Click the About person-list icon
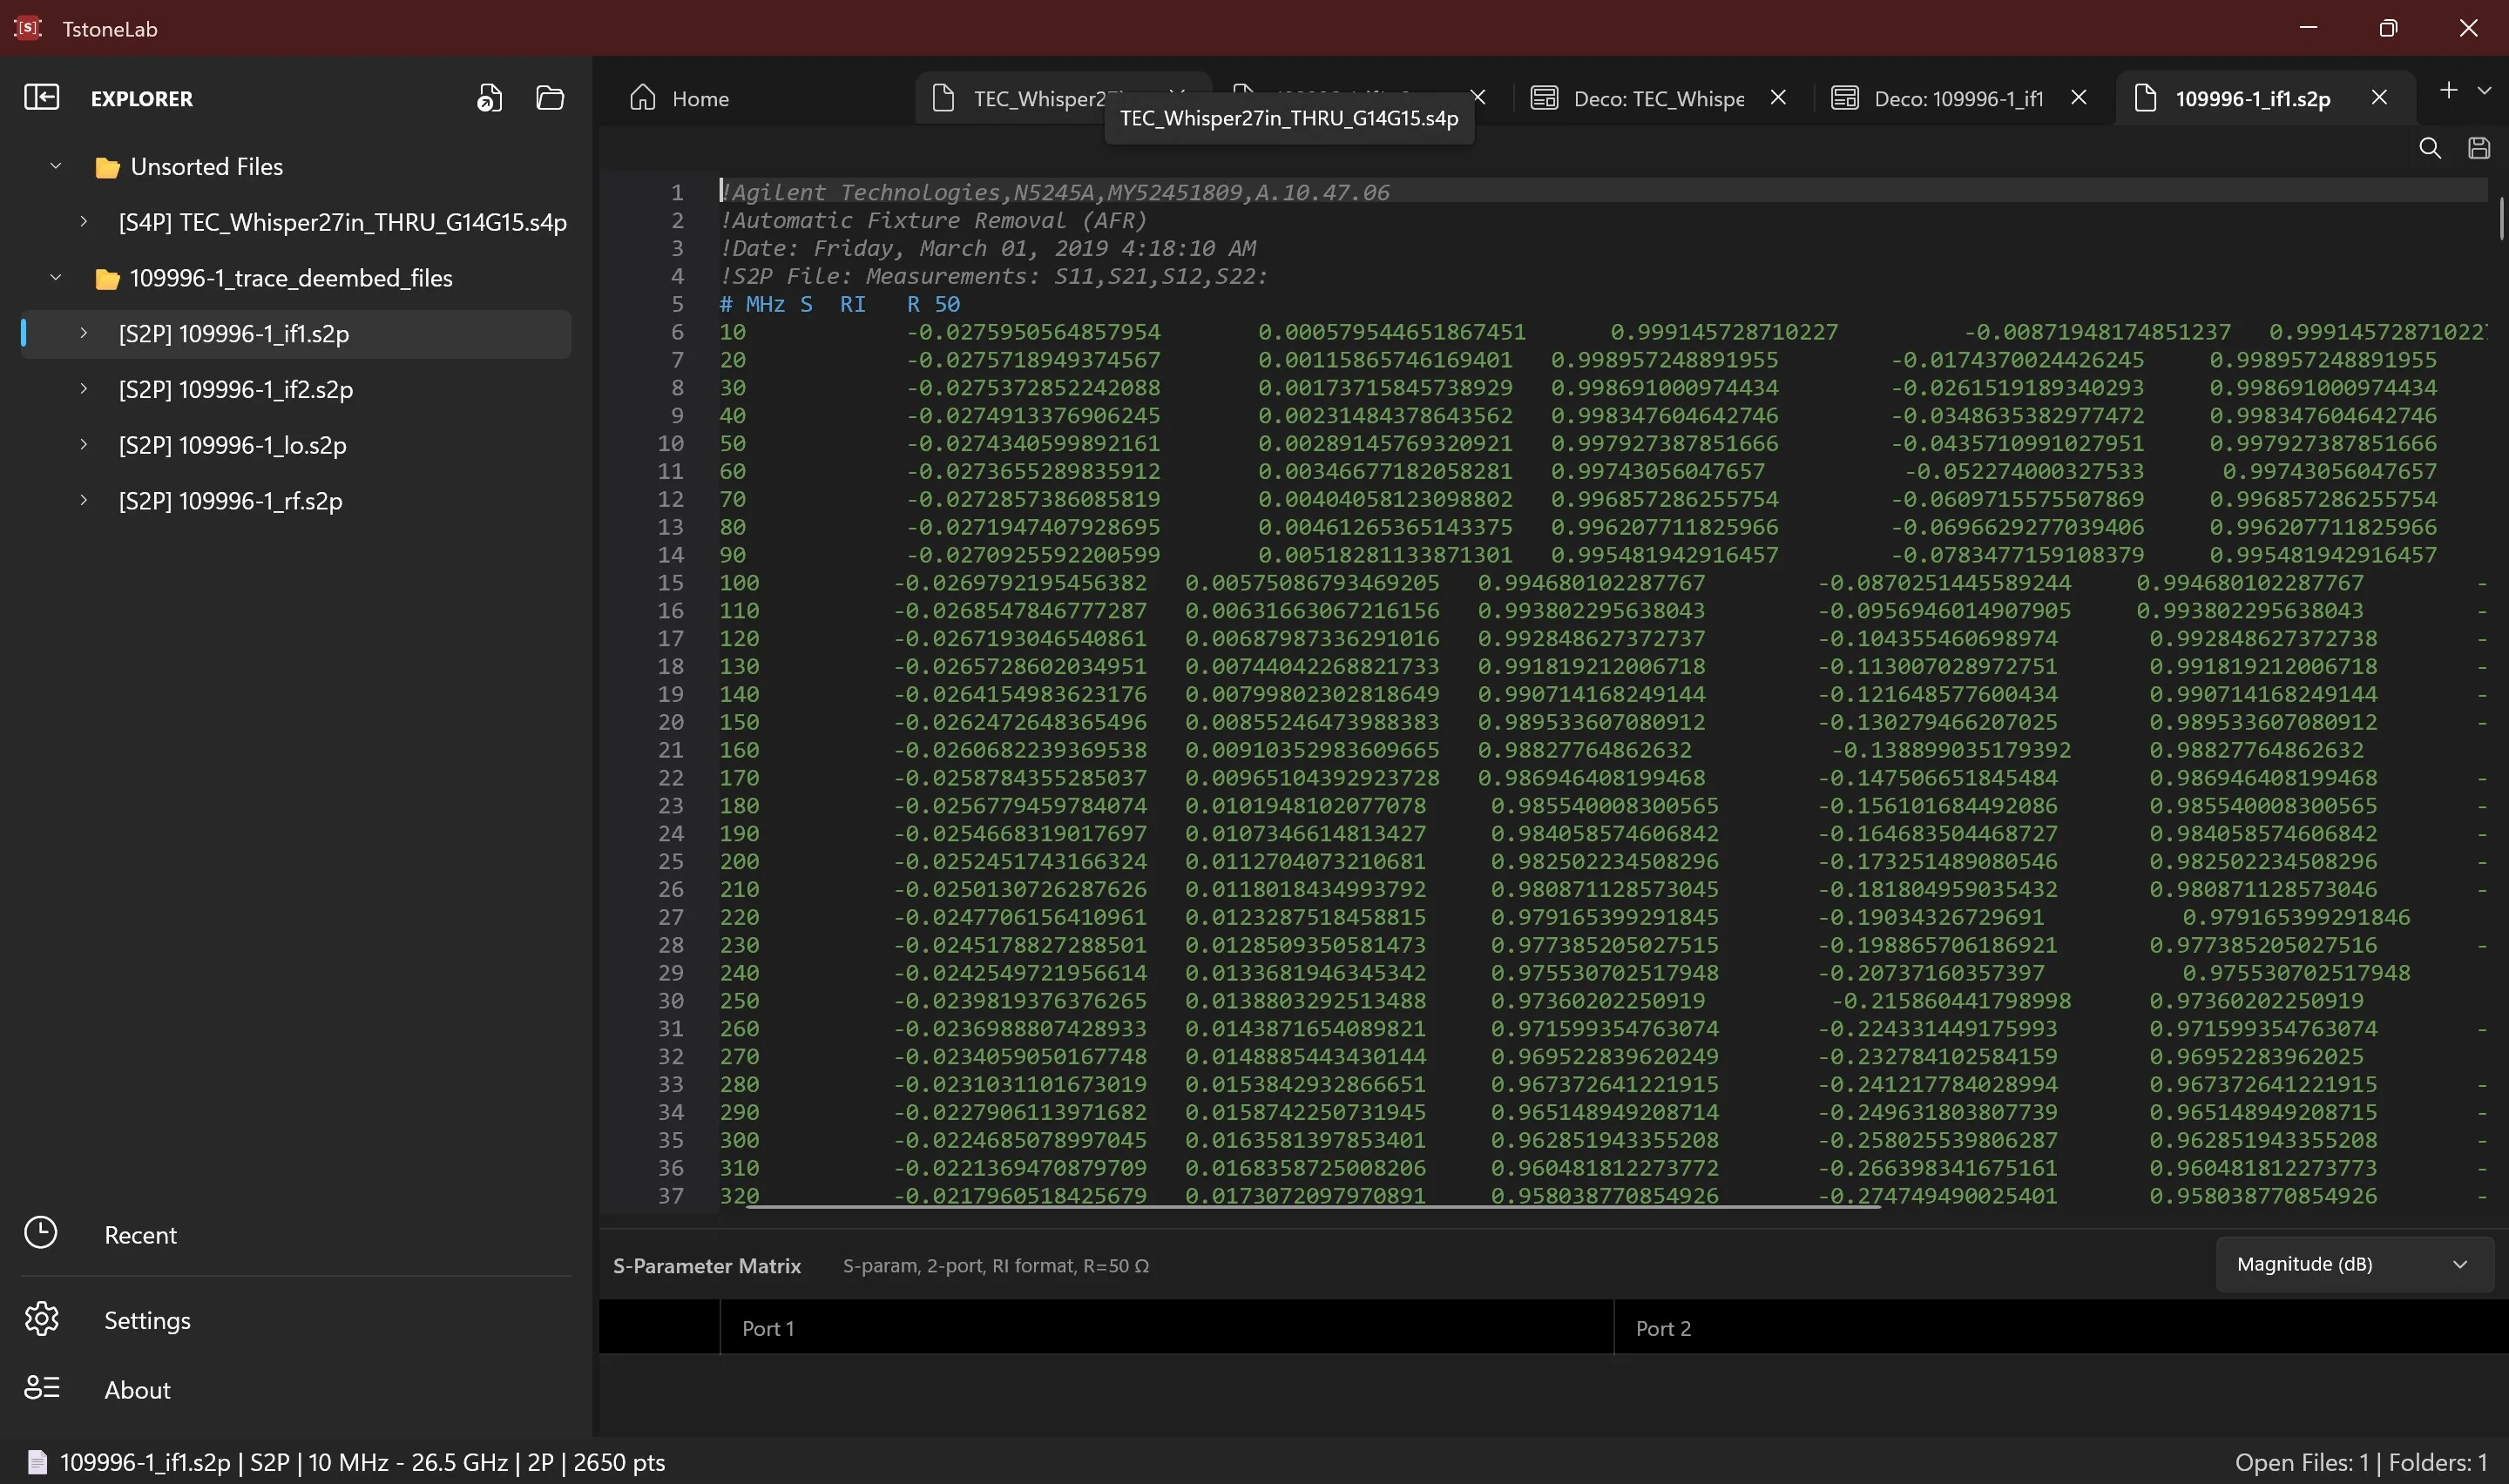Viewport: 2509px width, 1484px height. 41,1388
